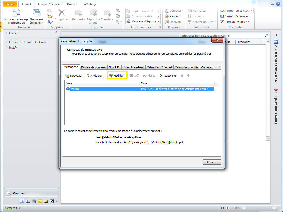This screenshot has width=283, height=212.
Task: Open Carnet d'adresses in the ribbon
Action: tap(234, 16)
